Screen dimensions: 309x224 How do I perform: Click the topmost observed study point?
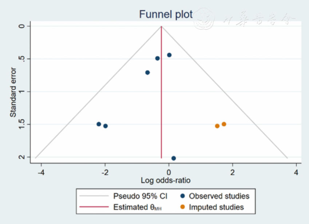click(x=169, y=55)
